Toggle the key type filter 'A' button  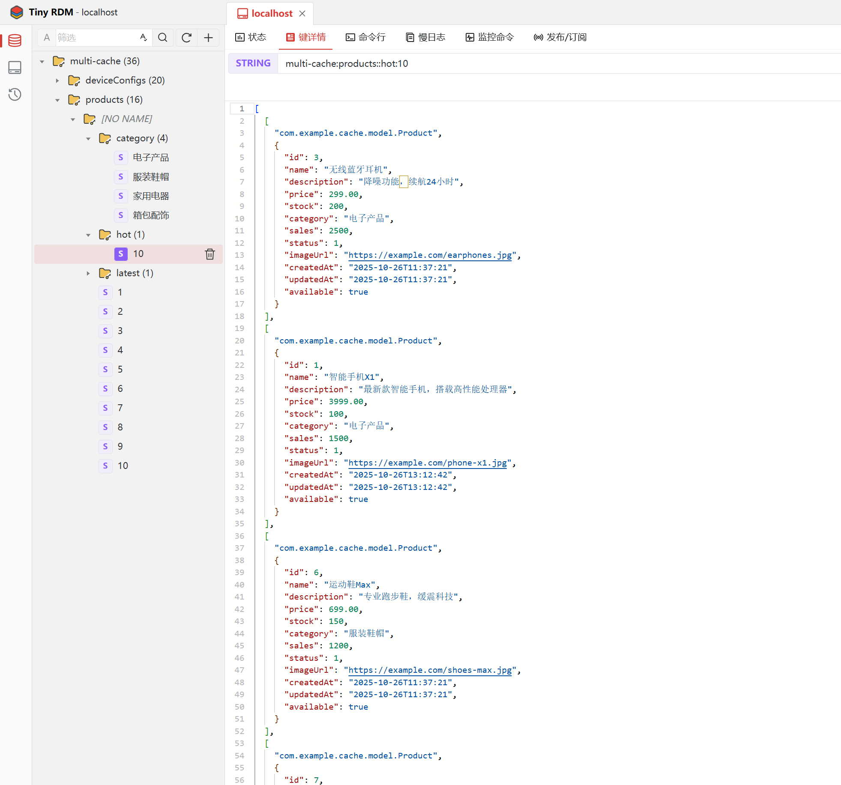tap(47, 38)
